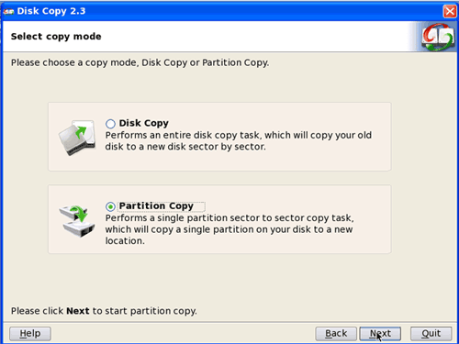
Task: Click 'Please choose a copy mode' instruction text
Action: (x=140, y=62)
